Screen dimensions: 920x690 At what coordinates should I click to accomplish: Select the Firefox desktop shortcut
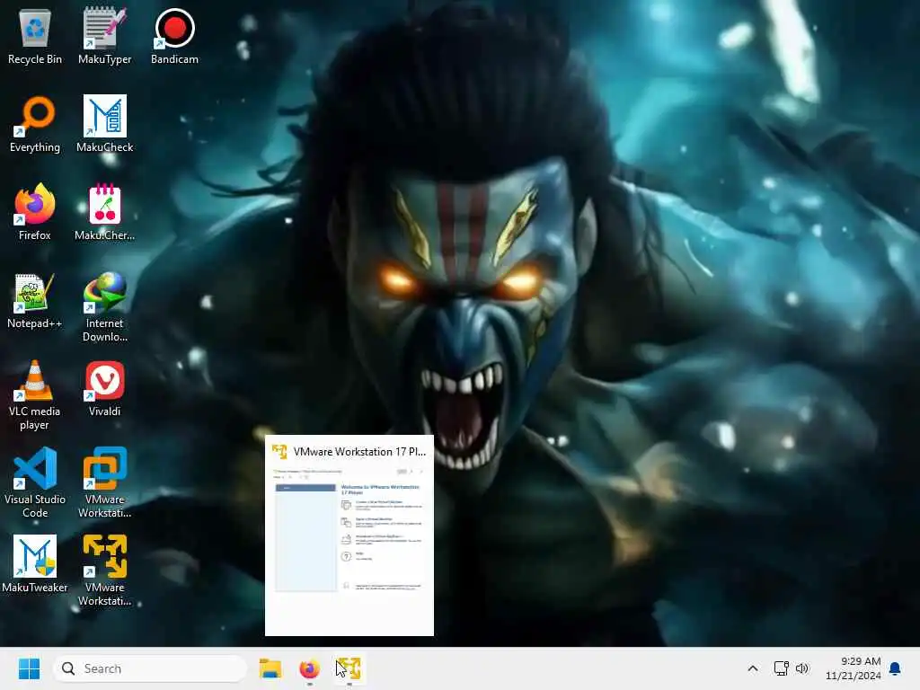pyautogui.click(x=35, y=212)
